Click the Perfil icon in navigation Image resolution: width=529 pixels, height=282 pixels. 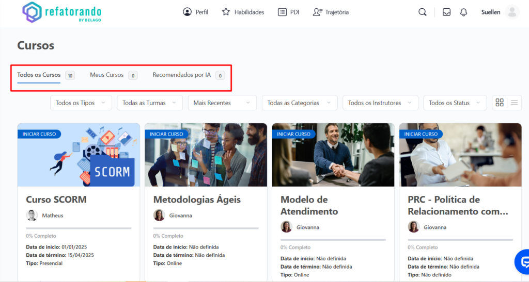[x=187, y=12]
